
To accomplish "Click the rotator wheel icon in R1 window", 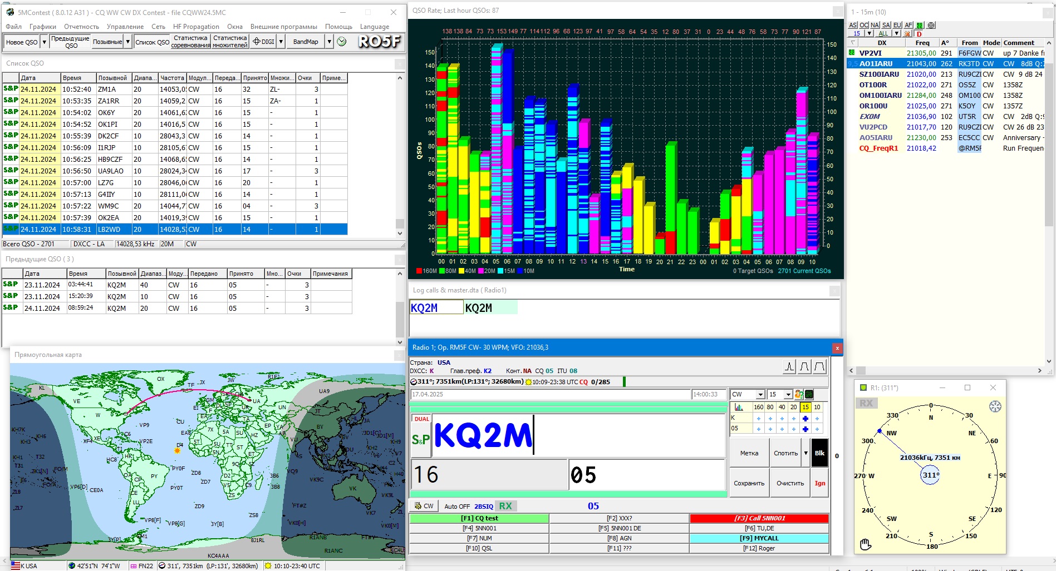I will pos(995,406).
